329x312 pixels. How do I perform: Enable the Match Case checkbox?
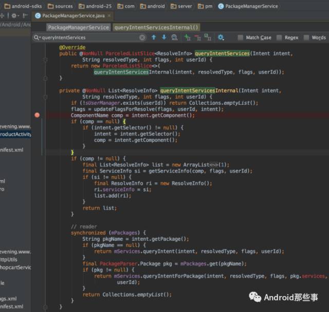(x=241, y=38)
